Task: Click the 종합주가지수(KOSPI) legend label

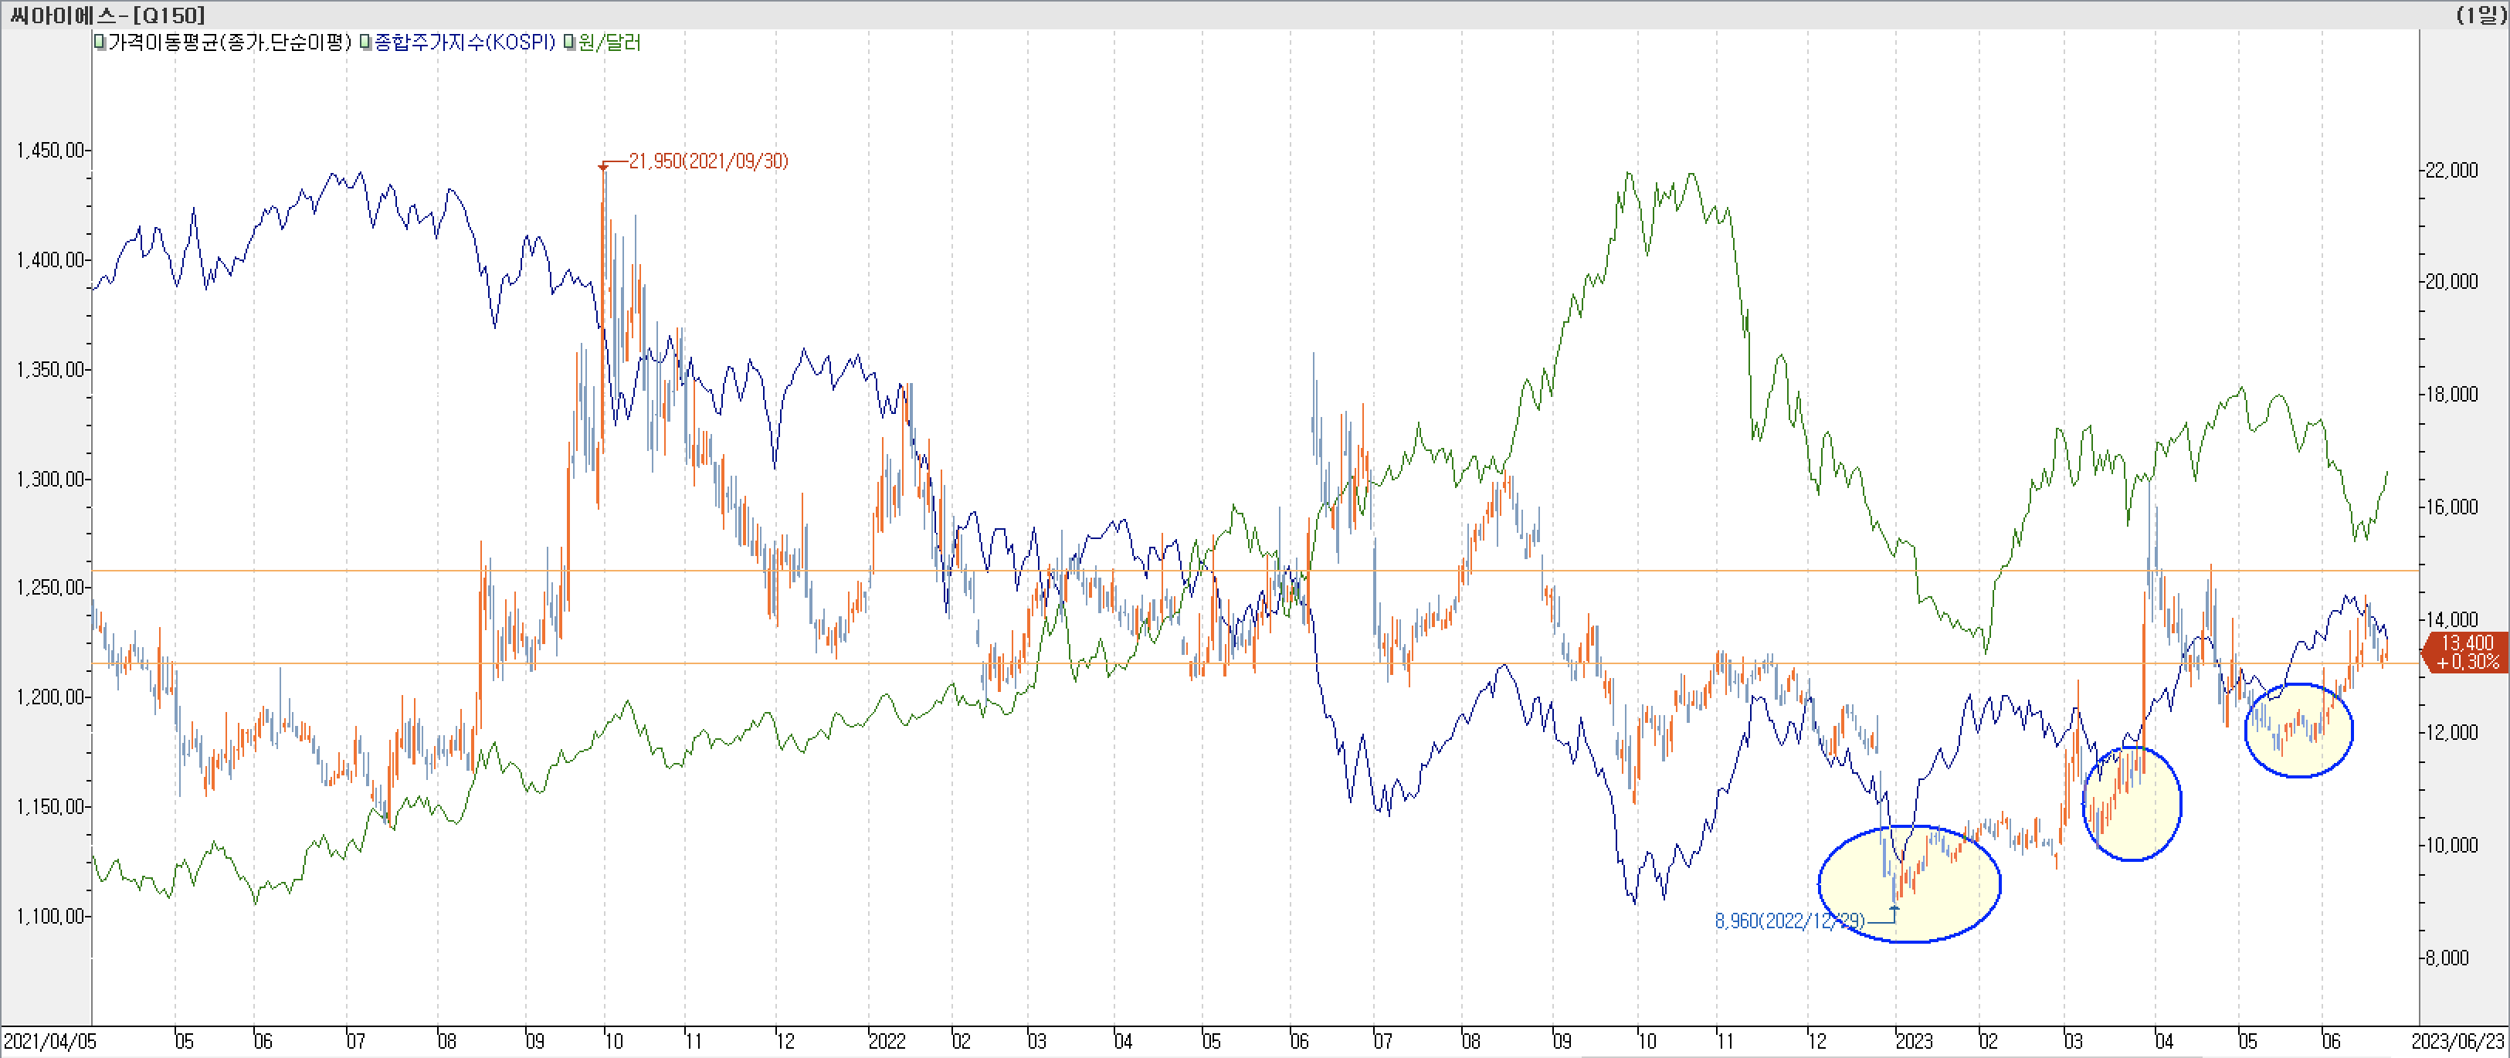Action: pos(464,43)
